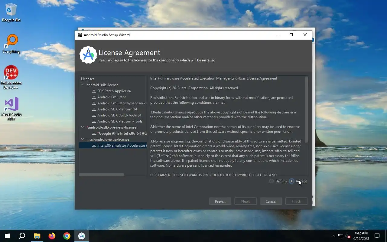The width and height of the screenshot is (387, 242).
Task: Click download icon beside Android SDK Platform-Tools
Action: (x=94, y=121)
